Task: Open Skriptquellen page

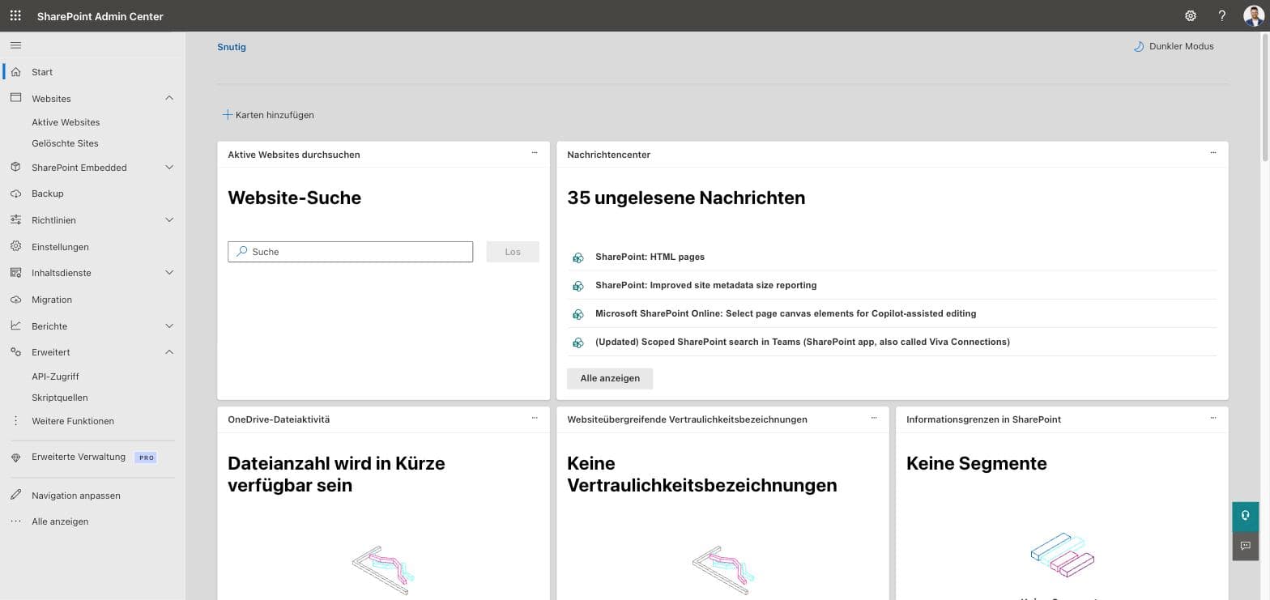Action: [60, 398]
